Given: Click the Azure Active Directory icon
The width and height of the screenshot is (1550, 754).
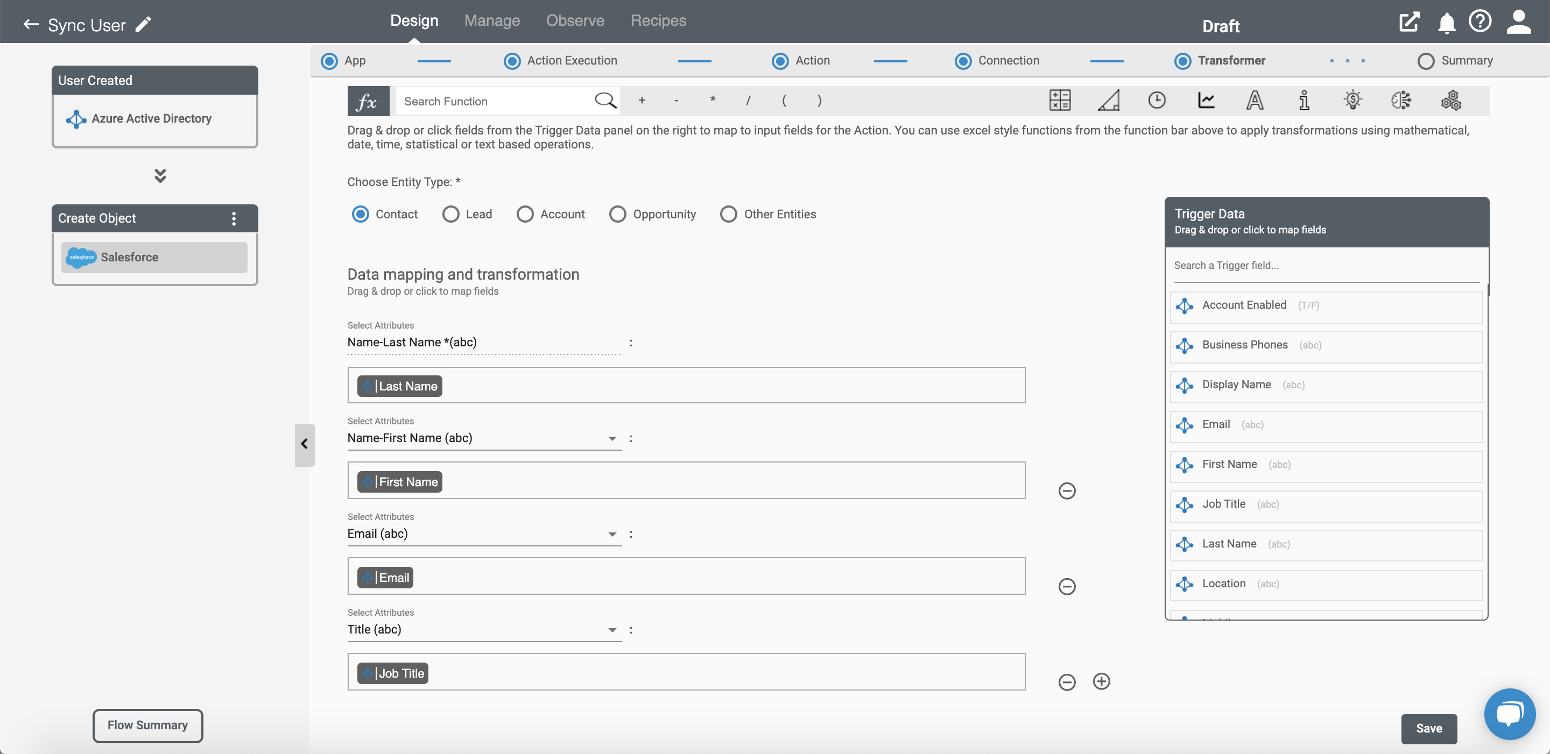Looking at the screenshot, I should click(x=76, y=119).
